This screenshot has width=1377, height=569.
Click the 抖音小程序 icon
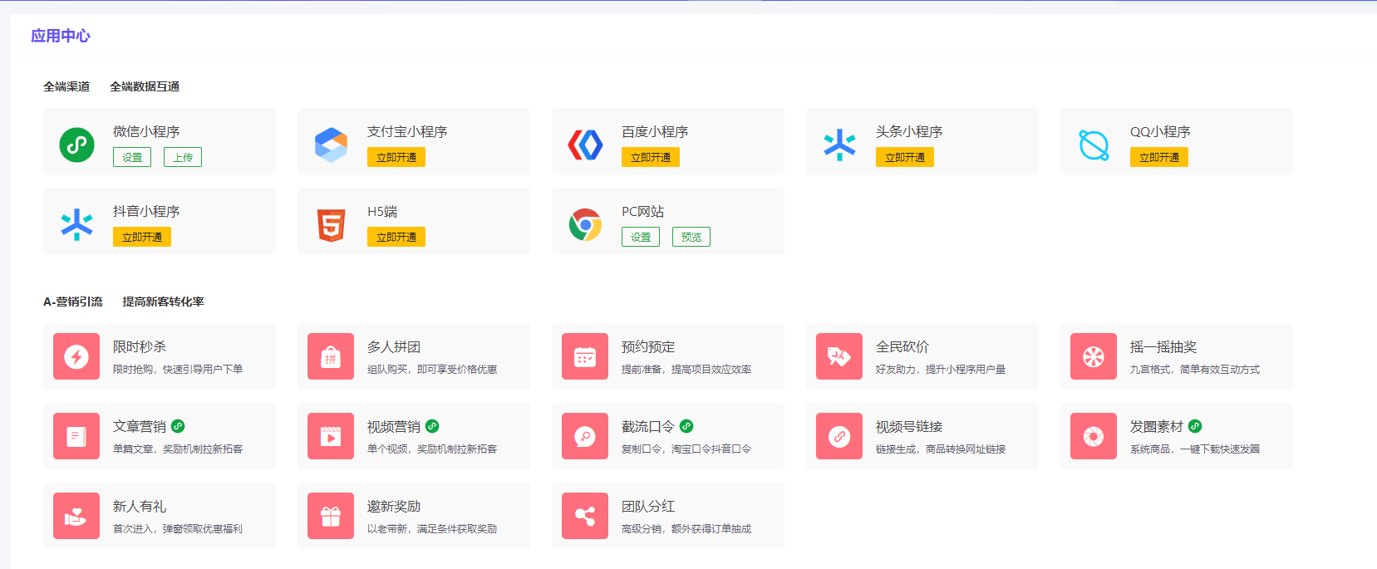coord(76,224)
